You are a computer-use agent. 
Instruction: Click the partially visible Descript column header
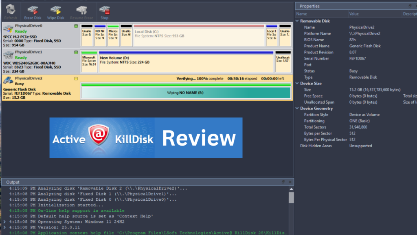[x=410, y=14]
